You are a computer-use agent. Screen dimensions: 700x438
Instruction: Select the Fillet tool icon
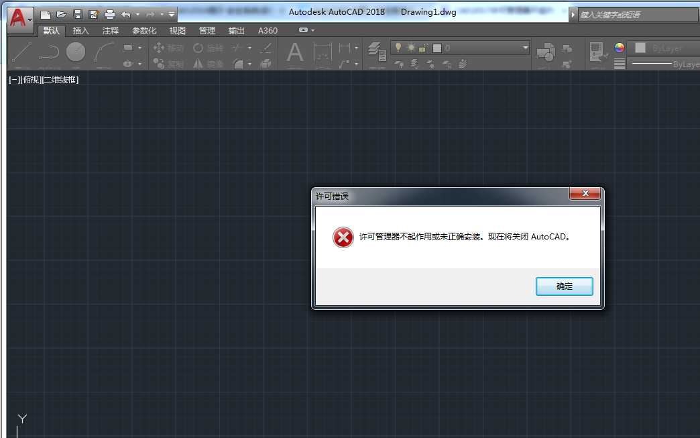click(238, 64)
